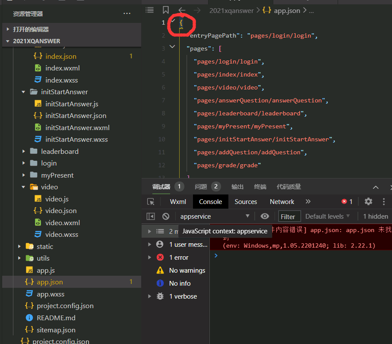Click the 1 hidden messages label
Image resolution: width=392 pixels, height=344 pixels.
[376, 216]
